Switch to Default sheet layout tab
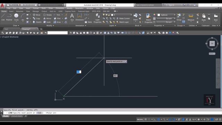222x125 pixels. (x=17, y=116)
